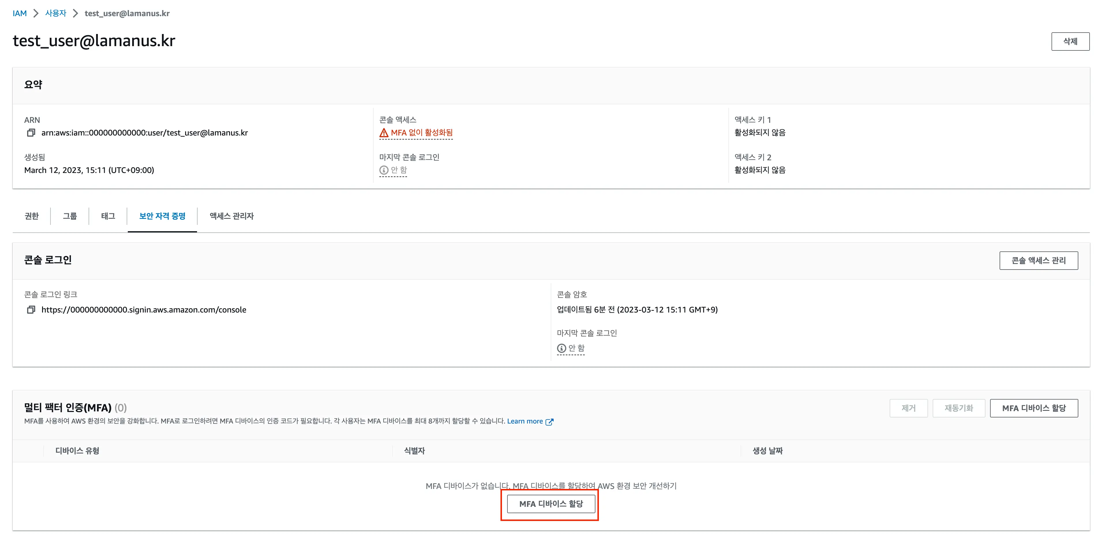Copy the ARN with the copy icon
Image resolution: width=1102 pixels, height=542 pixels.
coord(31,133)
